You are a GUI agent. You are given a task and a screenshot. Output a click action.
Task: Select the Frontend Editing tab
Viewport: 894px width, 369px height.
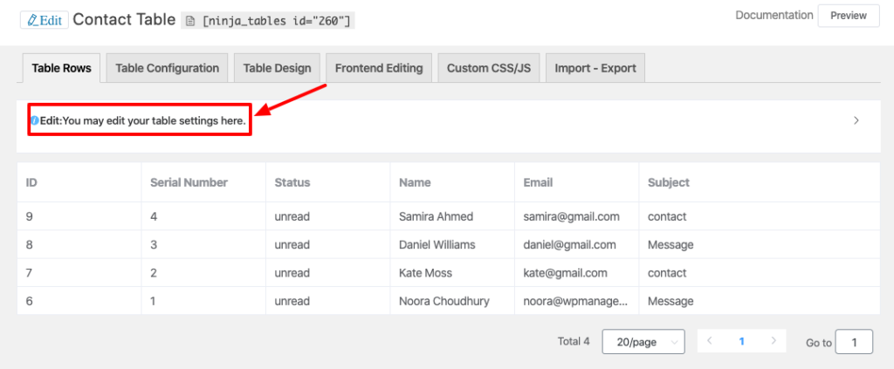pos(379,68)
